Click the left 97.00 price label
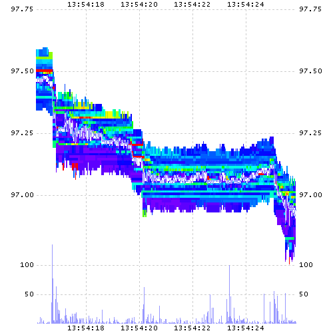The image size is (333, 333). pos(23,195)
